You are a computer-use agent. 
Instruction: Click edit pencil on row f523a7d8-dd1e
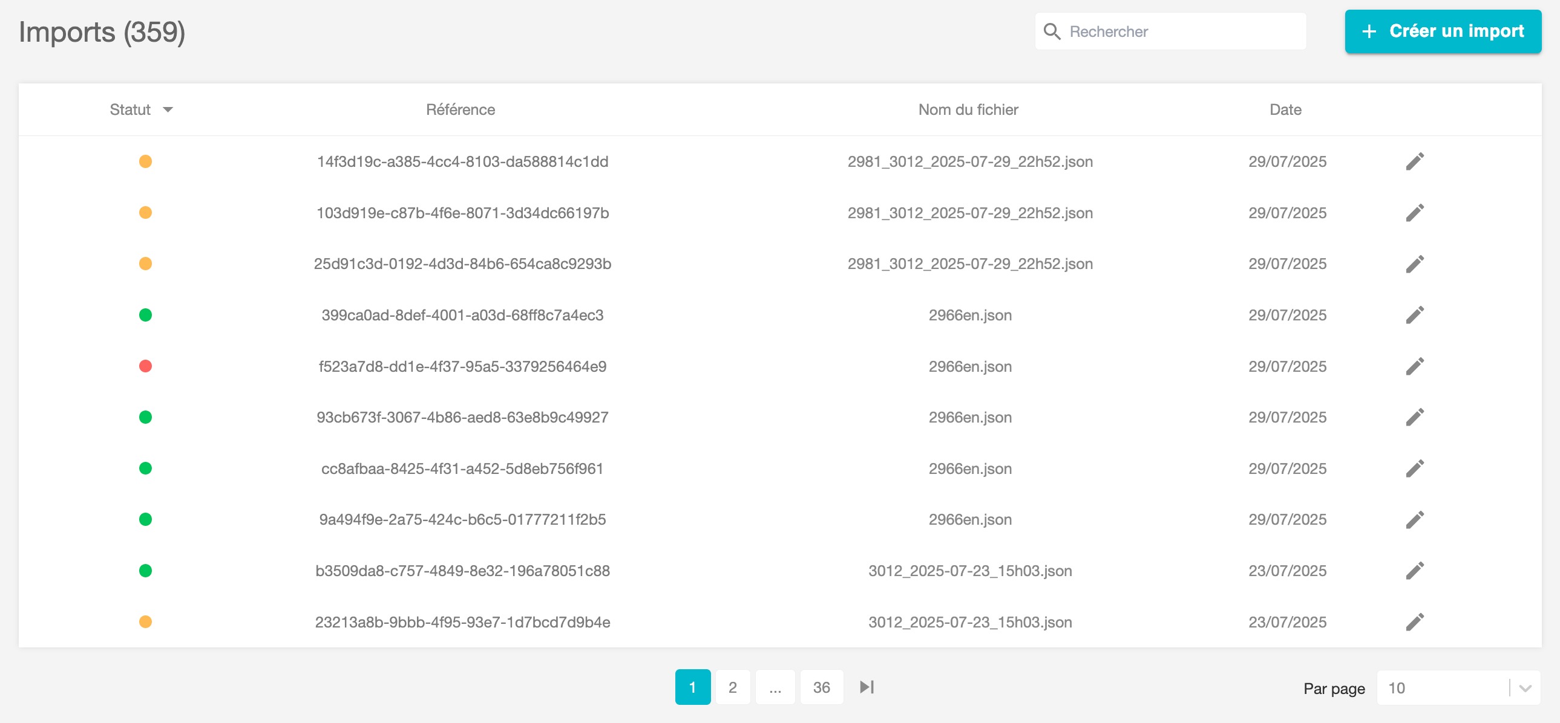pyautogui.click(x=1414, y=367)
